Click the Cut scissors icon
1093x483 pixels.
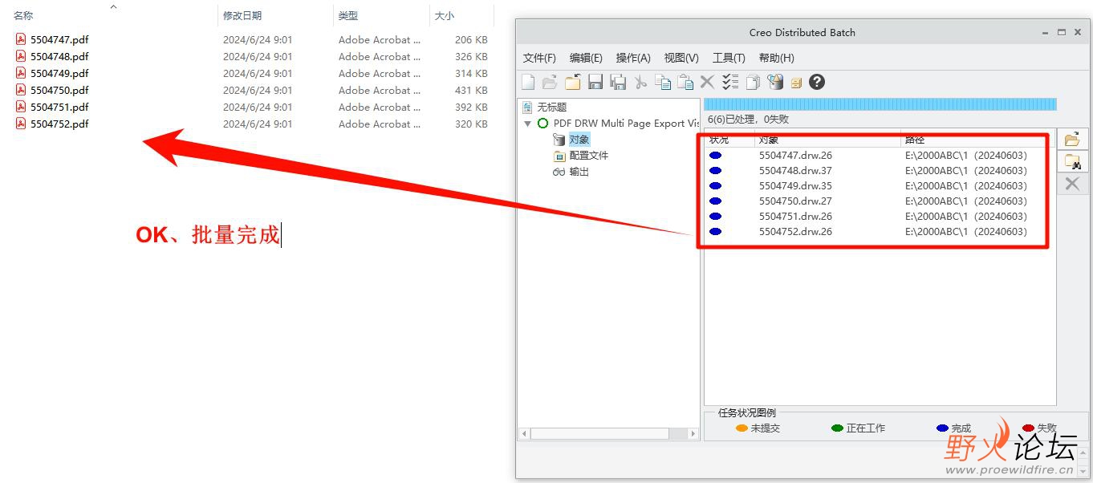point(640,82)
